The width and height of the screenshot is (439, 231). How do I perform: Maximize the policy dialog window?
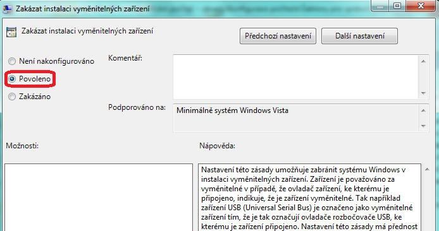(397, 6)
